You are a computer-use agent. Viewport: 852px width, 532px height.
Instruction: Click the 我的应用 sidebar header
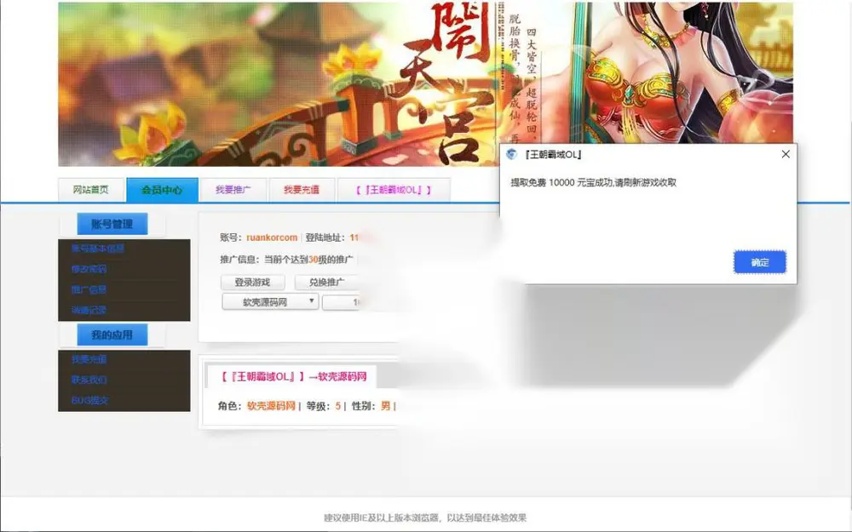coord(112,335)
